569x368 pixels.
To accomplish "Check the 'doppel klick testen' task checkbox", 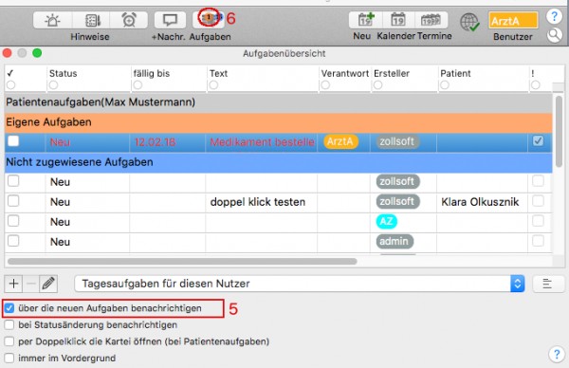I will (13, 201).
